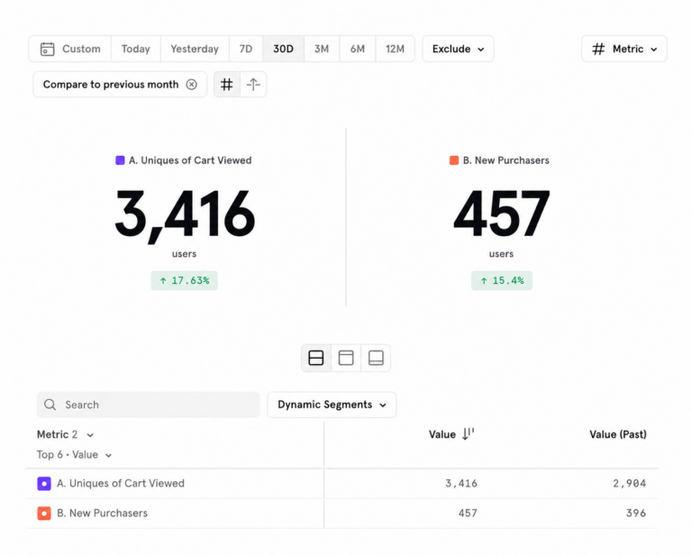This screenshot has width=692, height=555.
Task: Click the Value (Past) column header
Action: point(618,434)
